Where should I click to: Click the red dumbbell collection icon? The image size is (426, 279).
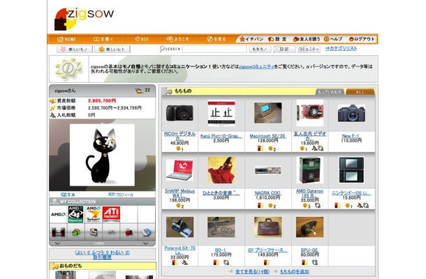point(58,232)
